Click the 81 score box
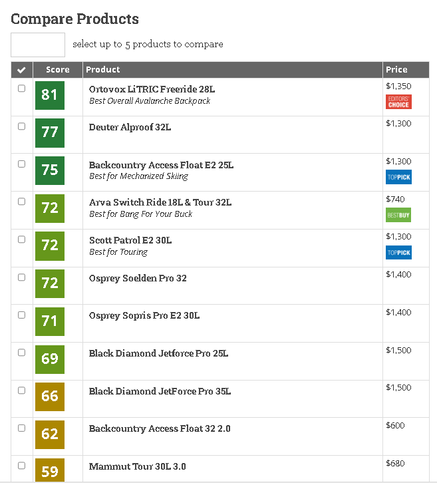The width and height of the screenshot is (437, 483). (50, 95)
